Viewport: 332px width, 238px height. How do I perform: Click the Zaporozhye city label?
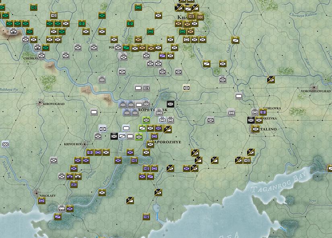(x=168, y=142)
